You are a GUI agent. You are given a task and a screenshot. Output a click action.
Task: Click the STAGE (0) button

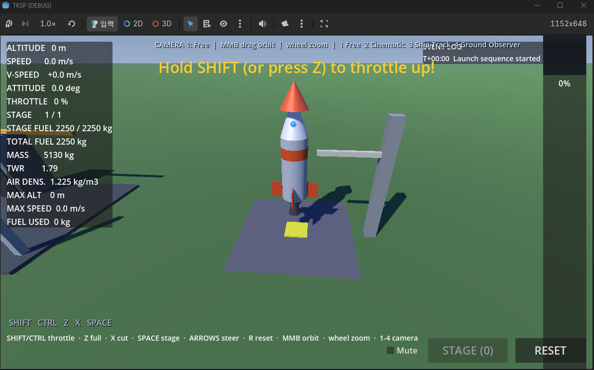tap(468, 350)
